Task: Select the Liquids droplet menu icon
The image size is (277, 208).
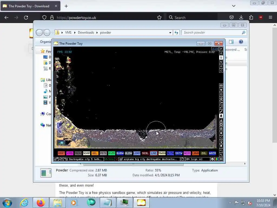Action: pyautogui.click(x=221, y=116)
